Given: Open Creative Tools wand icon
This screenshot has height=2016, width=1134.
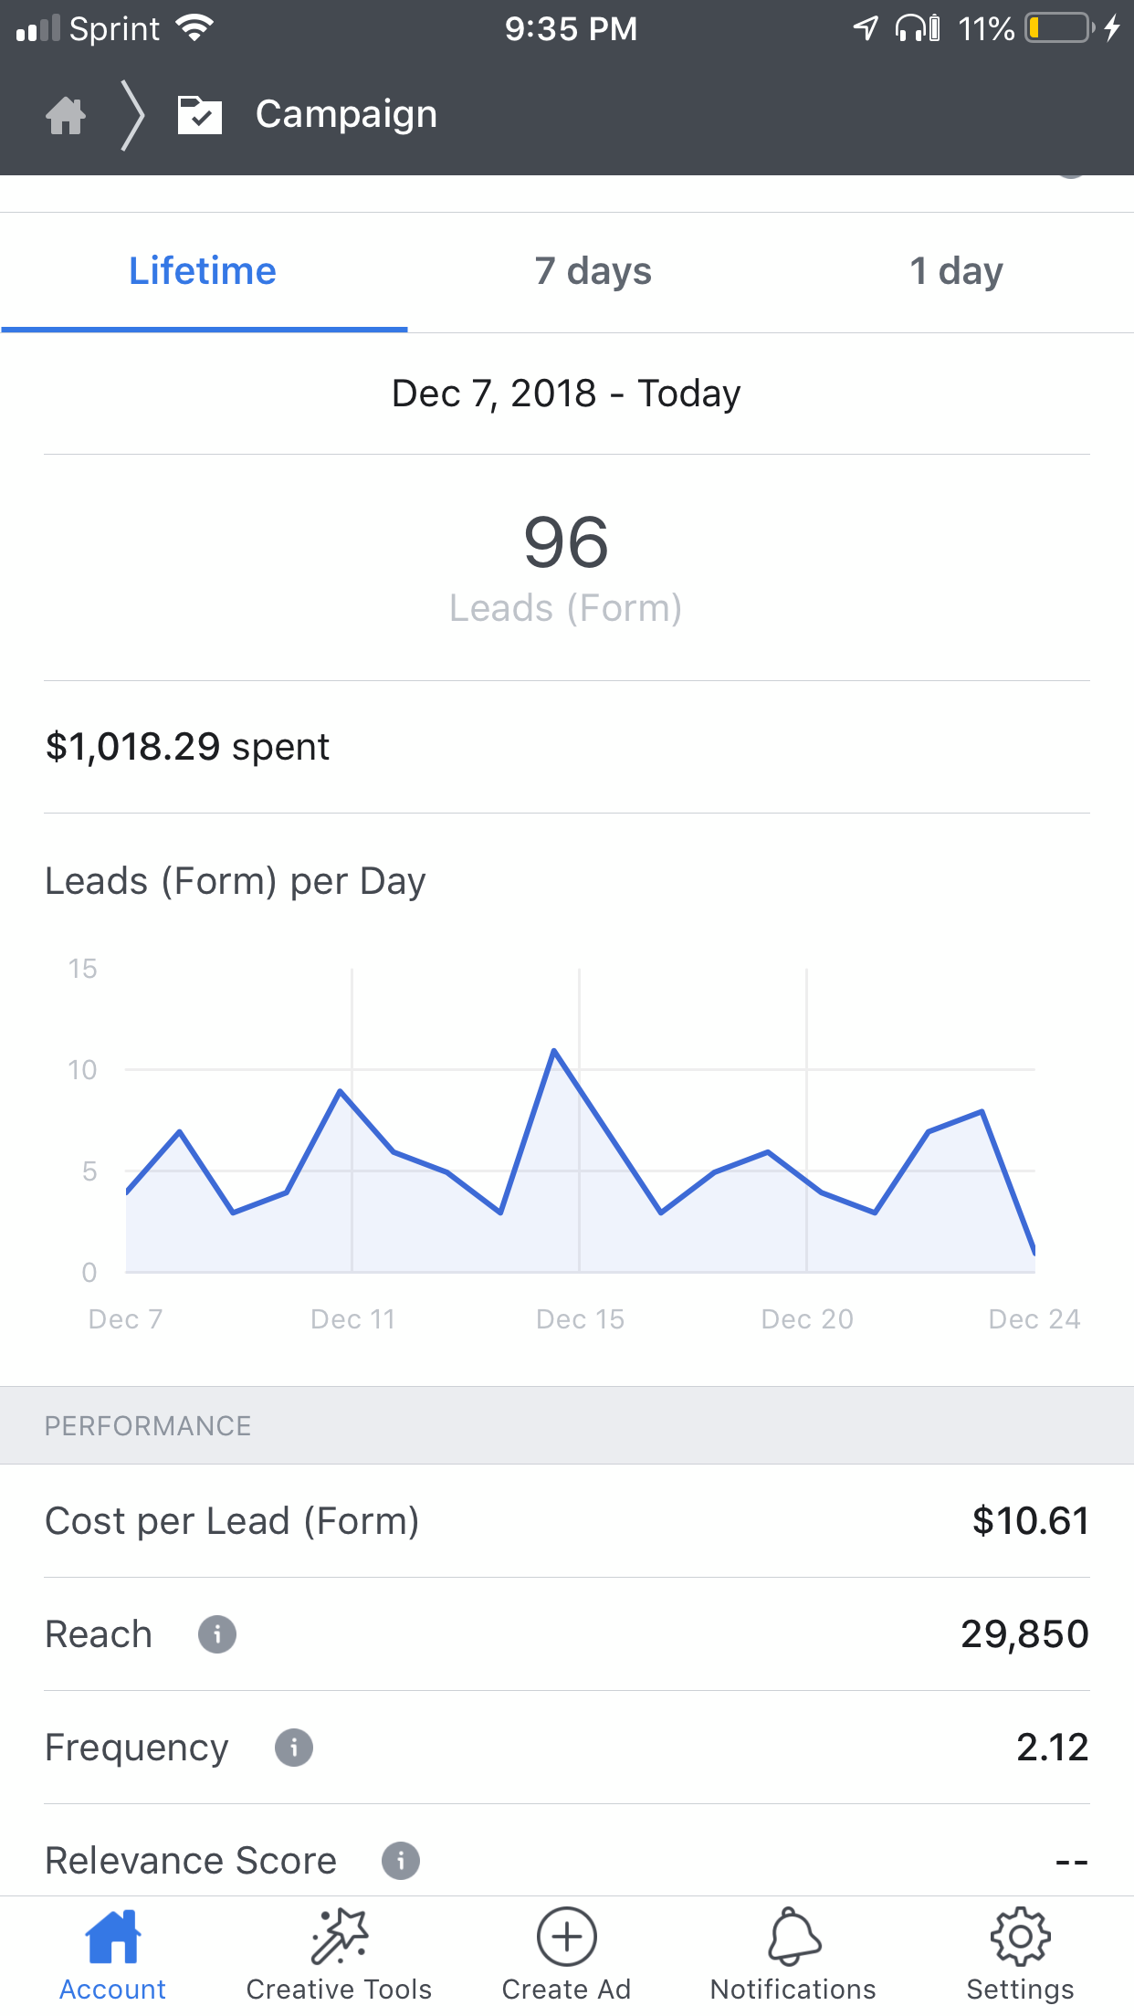Looking at the screenshot, I should pyautogui.click(x=339, y=1936).
